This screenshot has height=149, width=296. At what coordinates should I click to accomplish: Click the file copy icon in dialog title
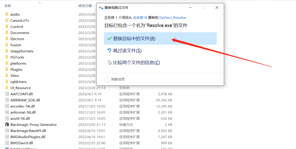tap(101, 8)
